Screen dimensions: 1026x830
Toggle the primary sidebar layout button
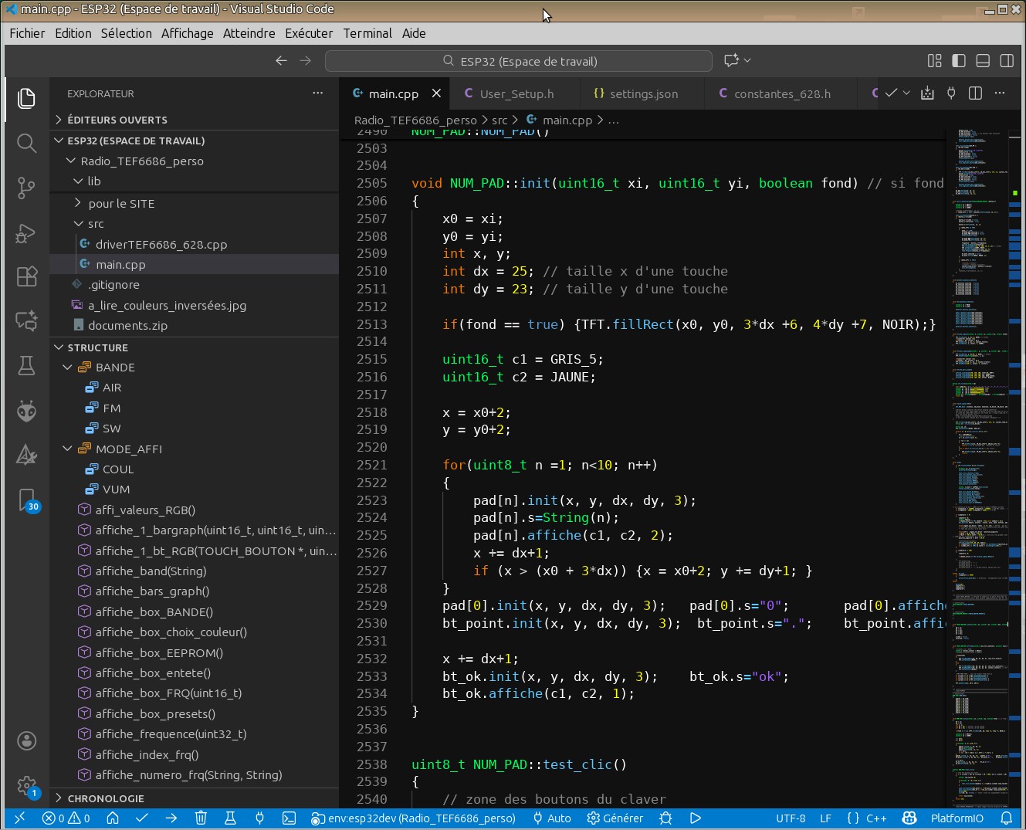[x=959, y=61]
